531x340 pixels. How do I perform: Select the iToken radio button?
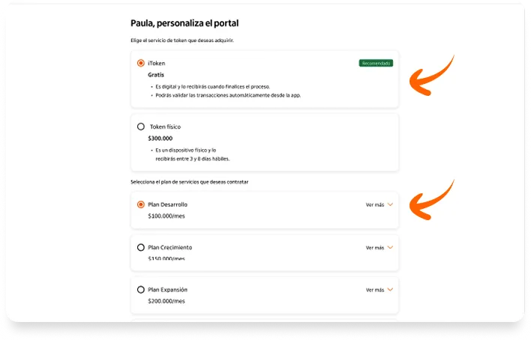(140, 63)
